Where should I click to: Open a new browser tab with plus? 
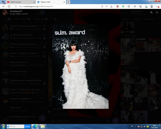[68, 2]
